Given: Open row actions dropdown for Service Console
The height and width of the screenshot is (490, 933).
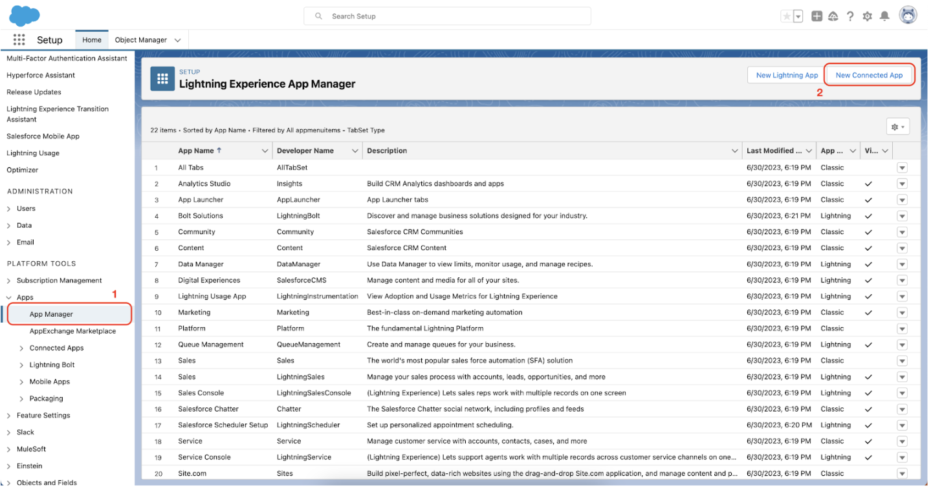Looking at the screenshot, I should coord(902,457).
